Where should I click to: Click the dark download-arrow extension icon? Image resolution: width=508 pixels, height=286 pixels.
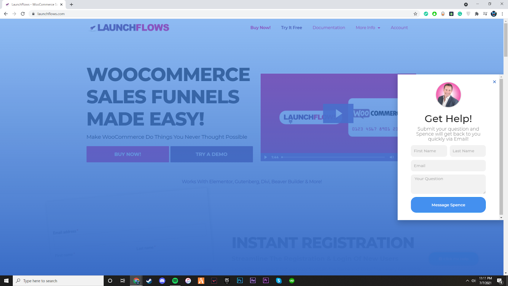[451, 14]
